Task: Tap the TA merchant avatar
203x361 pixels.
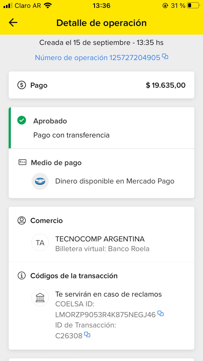Action: click(40, 242)
